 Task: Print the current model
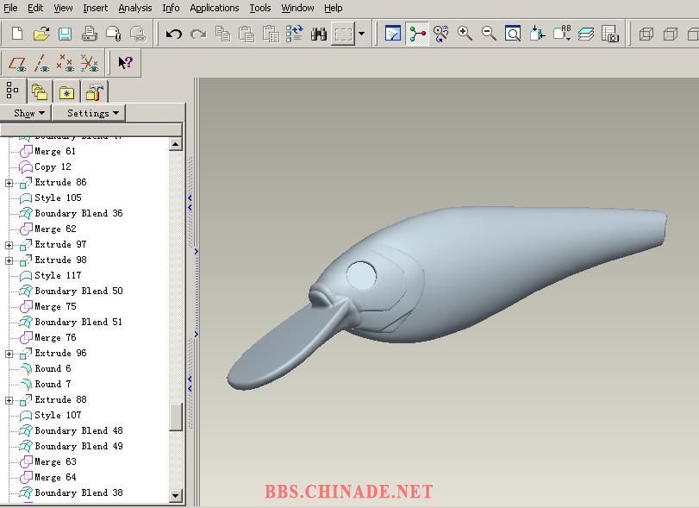point(89,34)
